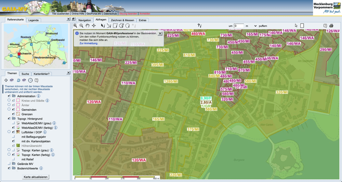Click the Karte aktualisieren button
This screenshot has height=182, width=342.
pyautogui.click(x=36, y=177)
